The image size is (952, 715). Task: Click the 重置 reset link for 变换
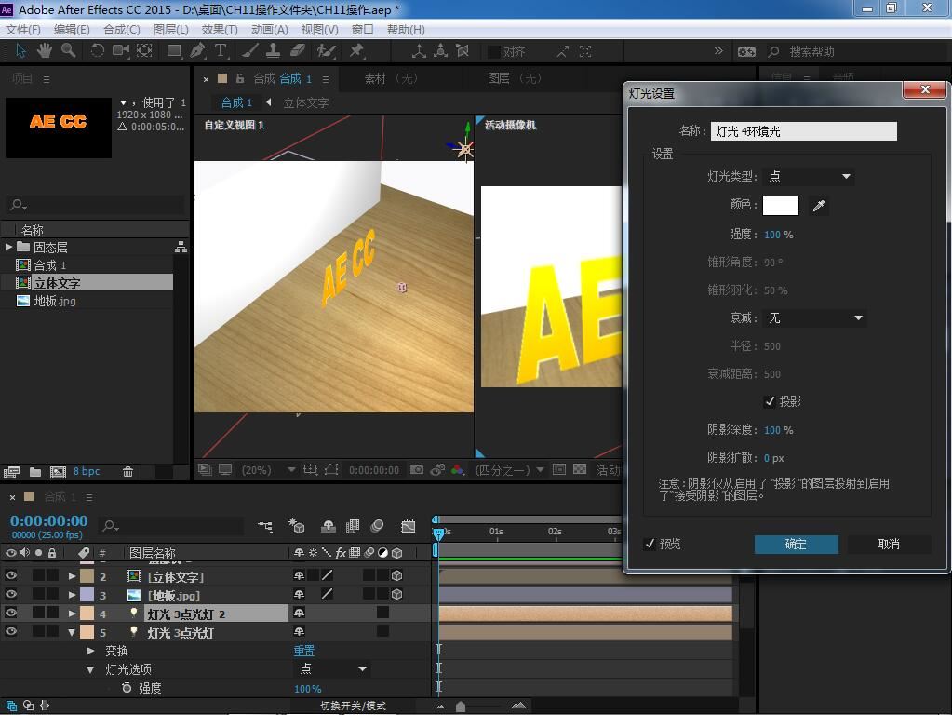pyautogui.click(x=304, y=651)
